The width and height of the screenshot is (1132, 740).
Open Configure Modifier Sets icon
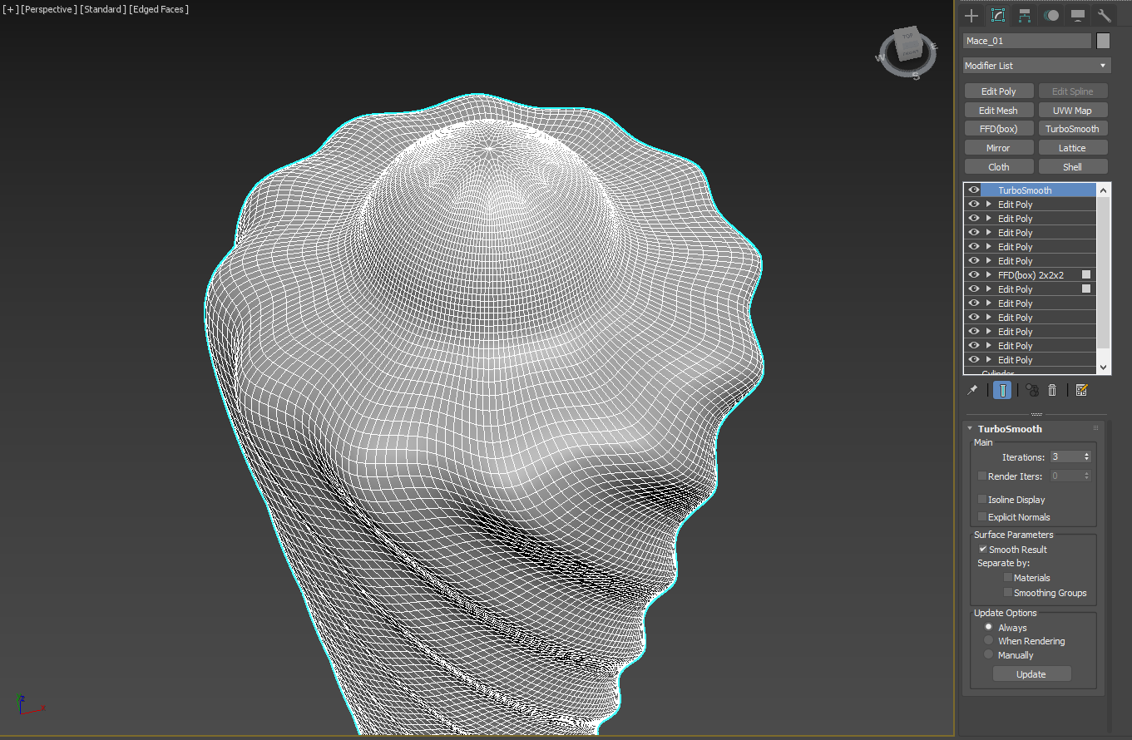[x=1081, y=390]
